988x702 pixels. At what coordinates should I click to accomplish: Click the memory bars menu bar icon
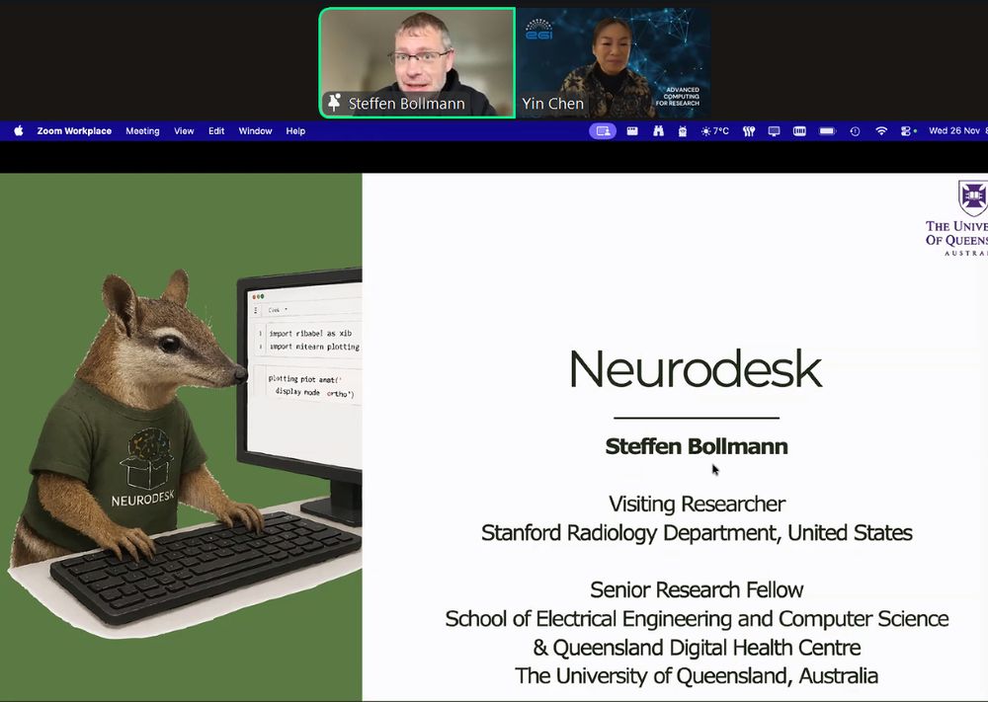(799, 131)
